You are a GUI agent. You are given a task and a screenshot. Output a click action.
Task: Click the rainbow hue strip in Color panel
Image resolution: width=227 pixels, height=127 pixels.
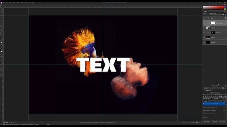[225, 8]
